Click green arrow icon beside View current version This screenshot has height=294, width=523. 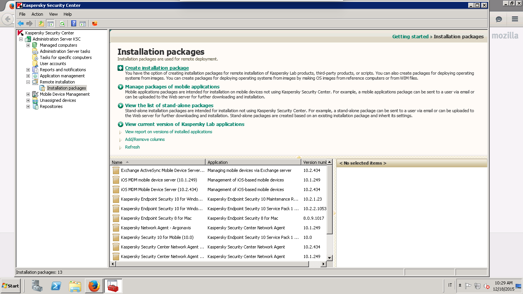pyautogui.click(x=121, y=124)
